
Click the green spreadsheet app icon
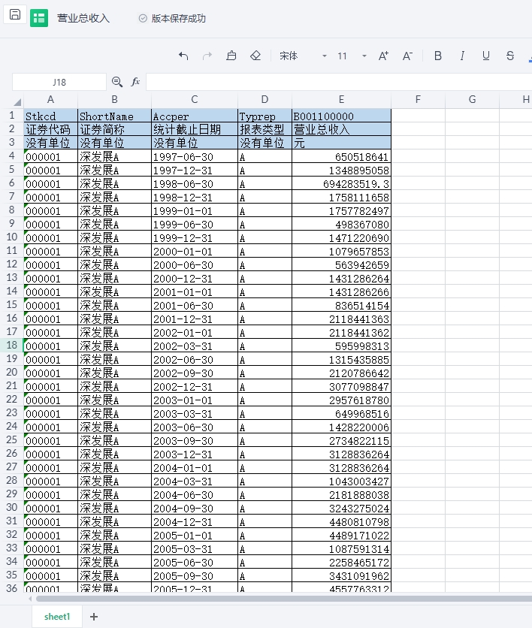(39, 18)
